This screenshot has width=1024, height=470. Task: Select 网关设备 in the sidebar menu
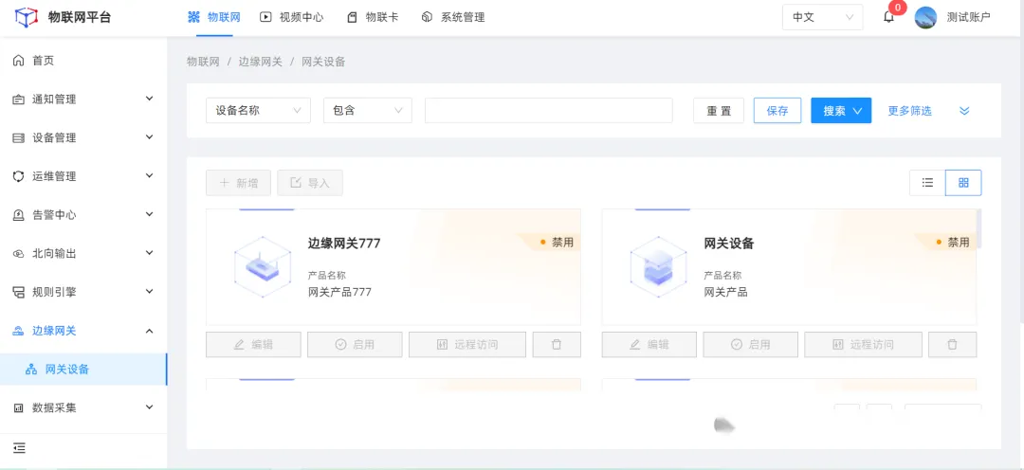coord(83,370)
